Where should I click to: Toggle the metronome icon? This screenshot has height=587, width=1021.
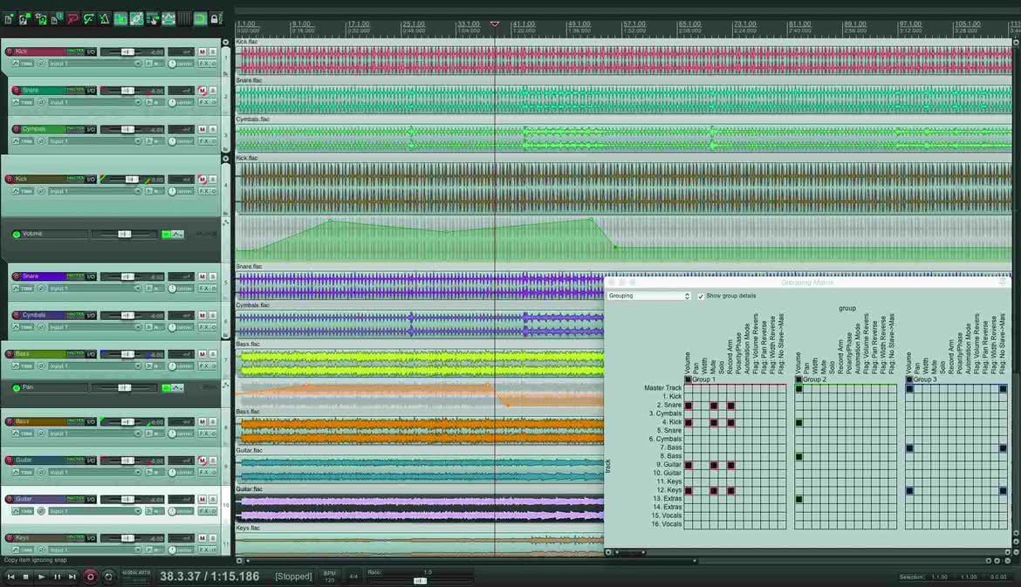(x=104, y=19)
